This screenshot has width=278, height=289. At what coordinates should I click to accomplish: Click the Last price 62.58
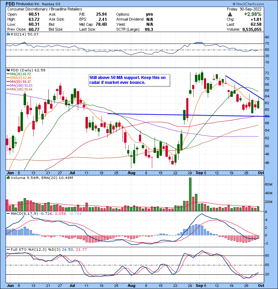point(256,24)
